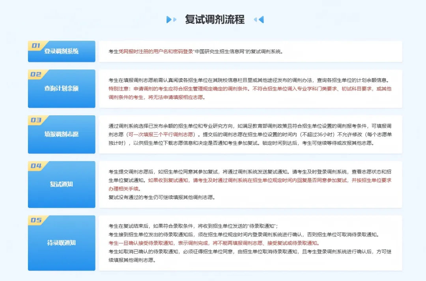
Task: Click the yellow 05 number badge
Action: tap(36, 220)
